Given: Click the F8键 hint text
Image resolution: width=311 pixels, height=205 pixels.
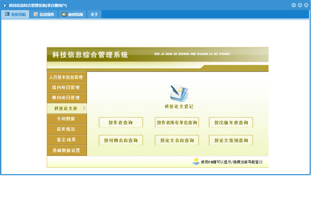Looking at the screenshot, I should [x=232, y=162].
